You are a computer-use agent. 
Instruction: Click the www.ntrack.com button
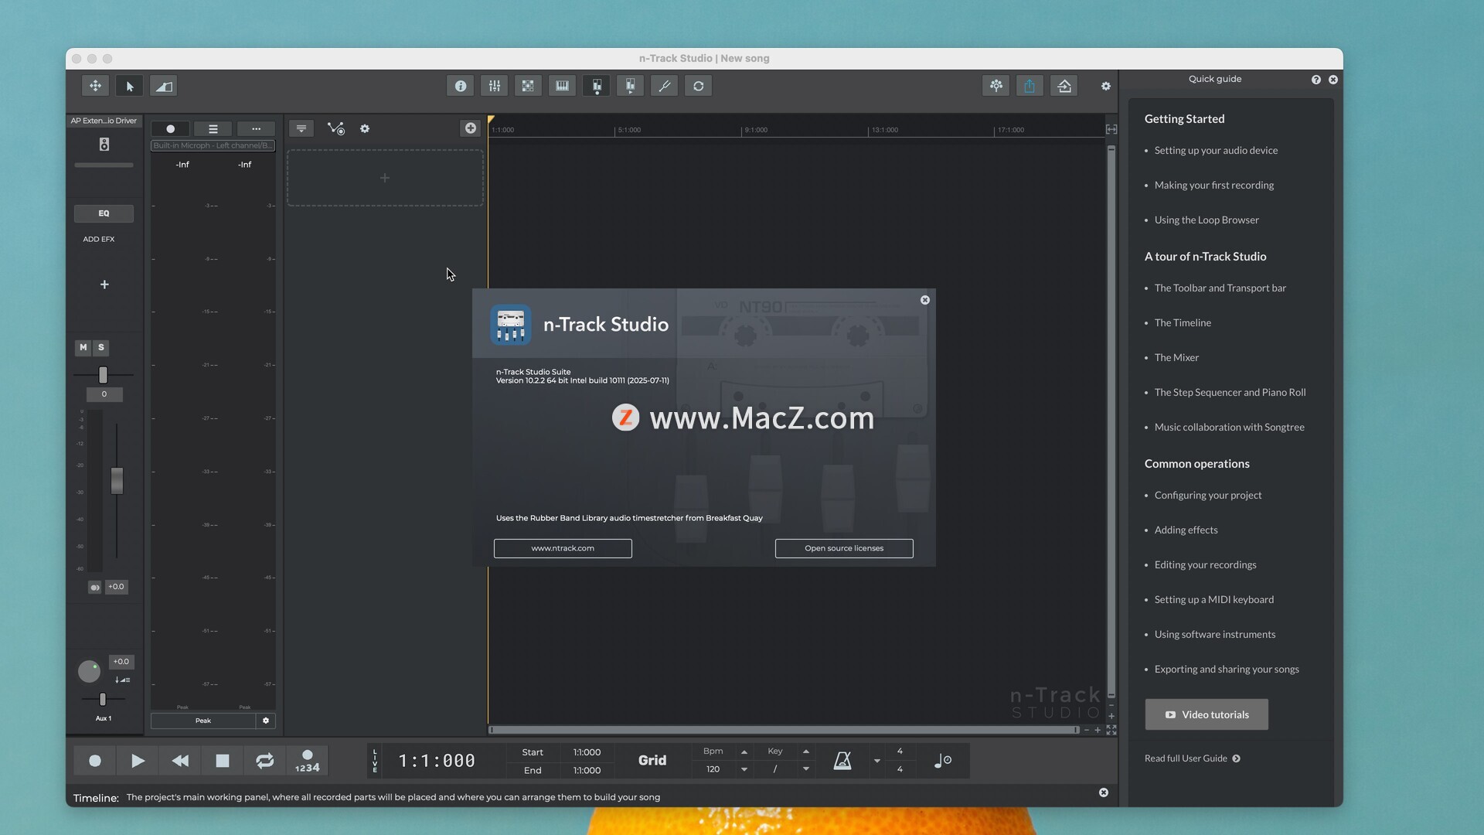click(563, 549)
